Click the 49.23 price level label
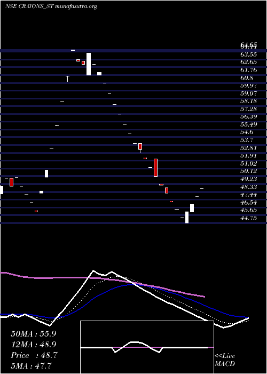267x374 pixels. (249, 179)
